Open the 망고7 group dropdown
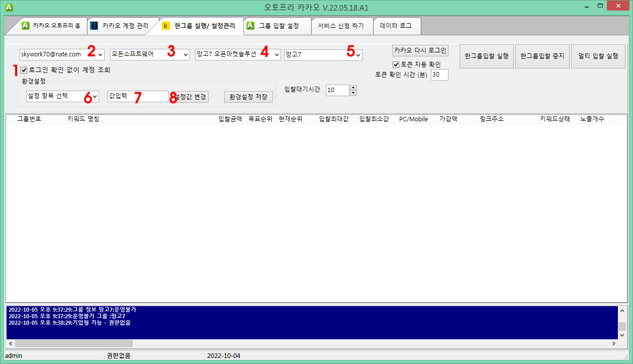The width and height of the screenshot is (633, 364). [358, 54]
